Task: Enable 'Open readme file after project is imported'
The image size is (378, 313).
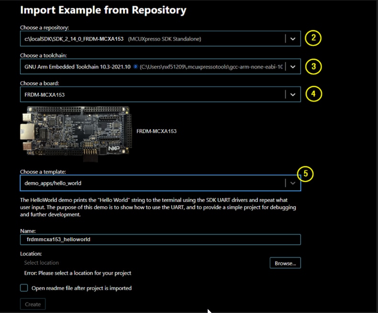Action: [24, 288]
